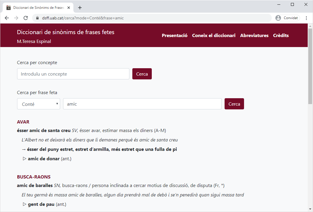The image size is (313, 212).
Task: Close the Diccionari de Sinònims tab
Action: click(x=70, y=8)
